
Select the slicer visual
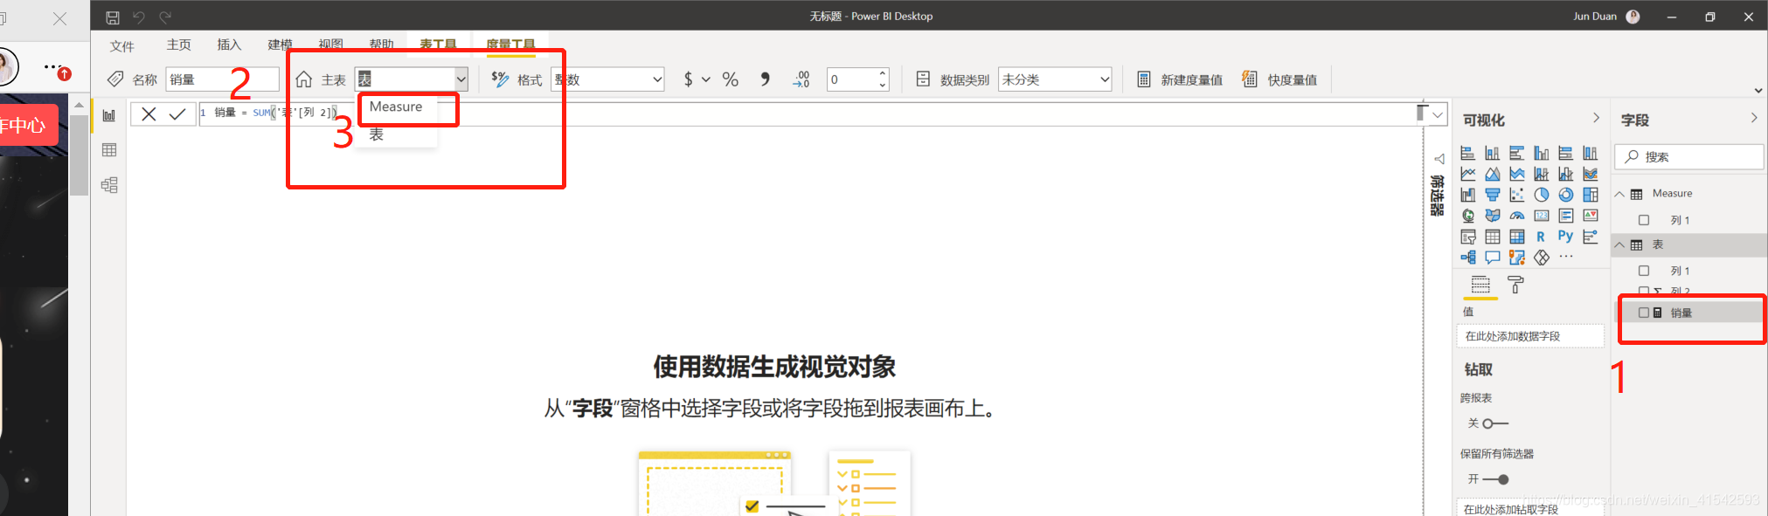tap(1468, 237)
